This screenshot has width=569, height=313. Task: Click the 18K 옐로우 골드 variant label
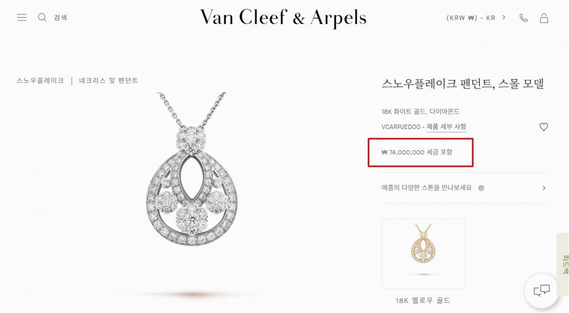423,300
